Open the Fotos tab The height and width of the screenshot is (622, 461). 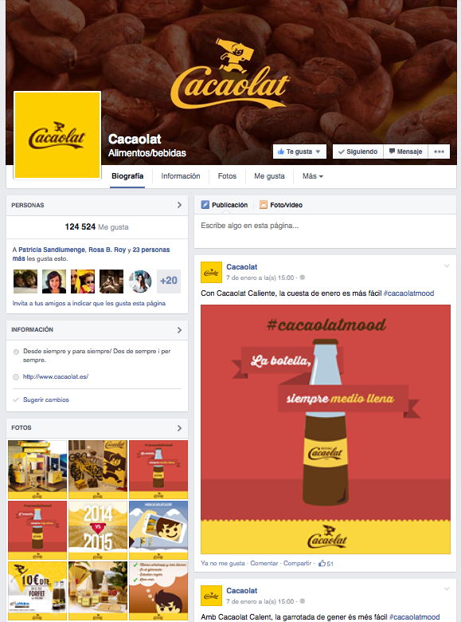(227, 176)
